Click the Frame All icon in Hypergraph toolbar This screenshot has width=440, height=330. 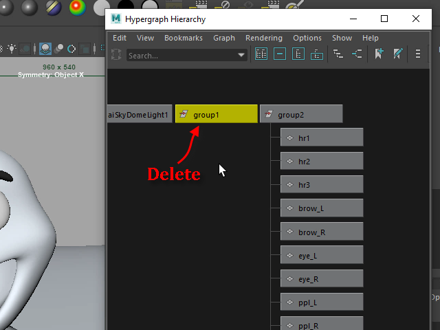pyautogui.click(x=261, y=55)
